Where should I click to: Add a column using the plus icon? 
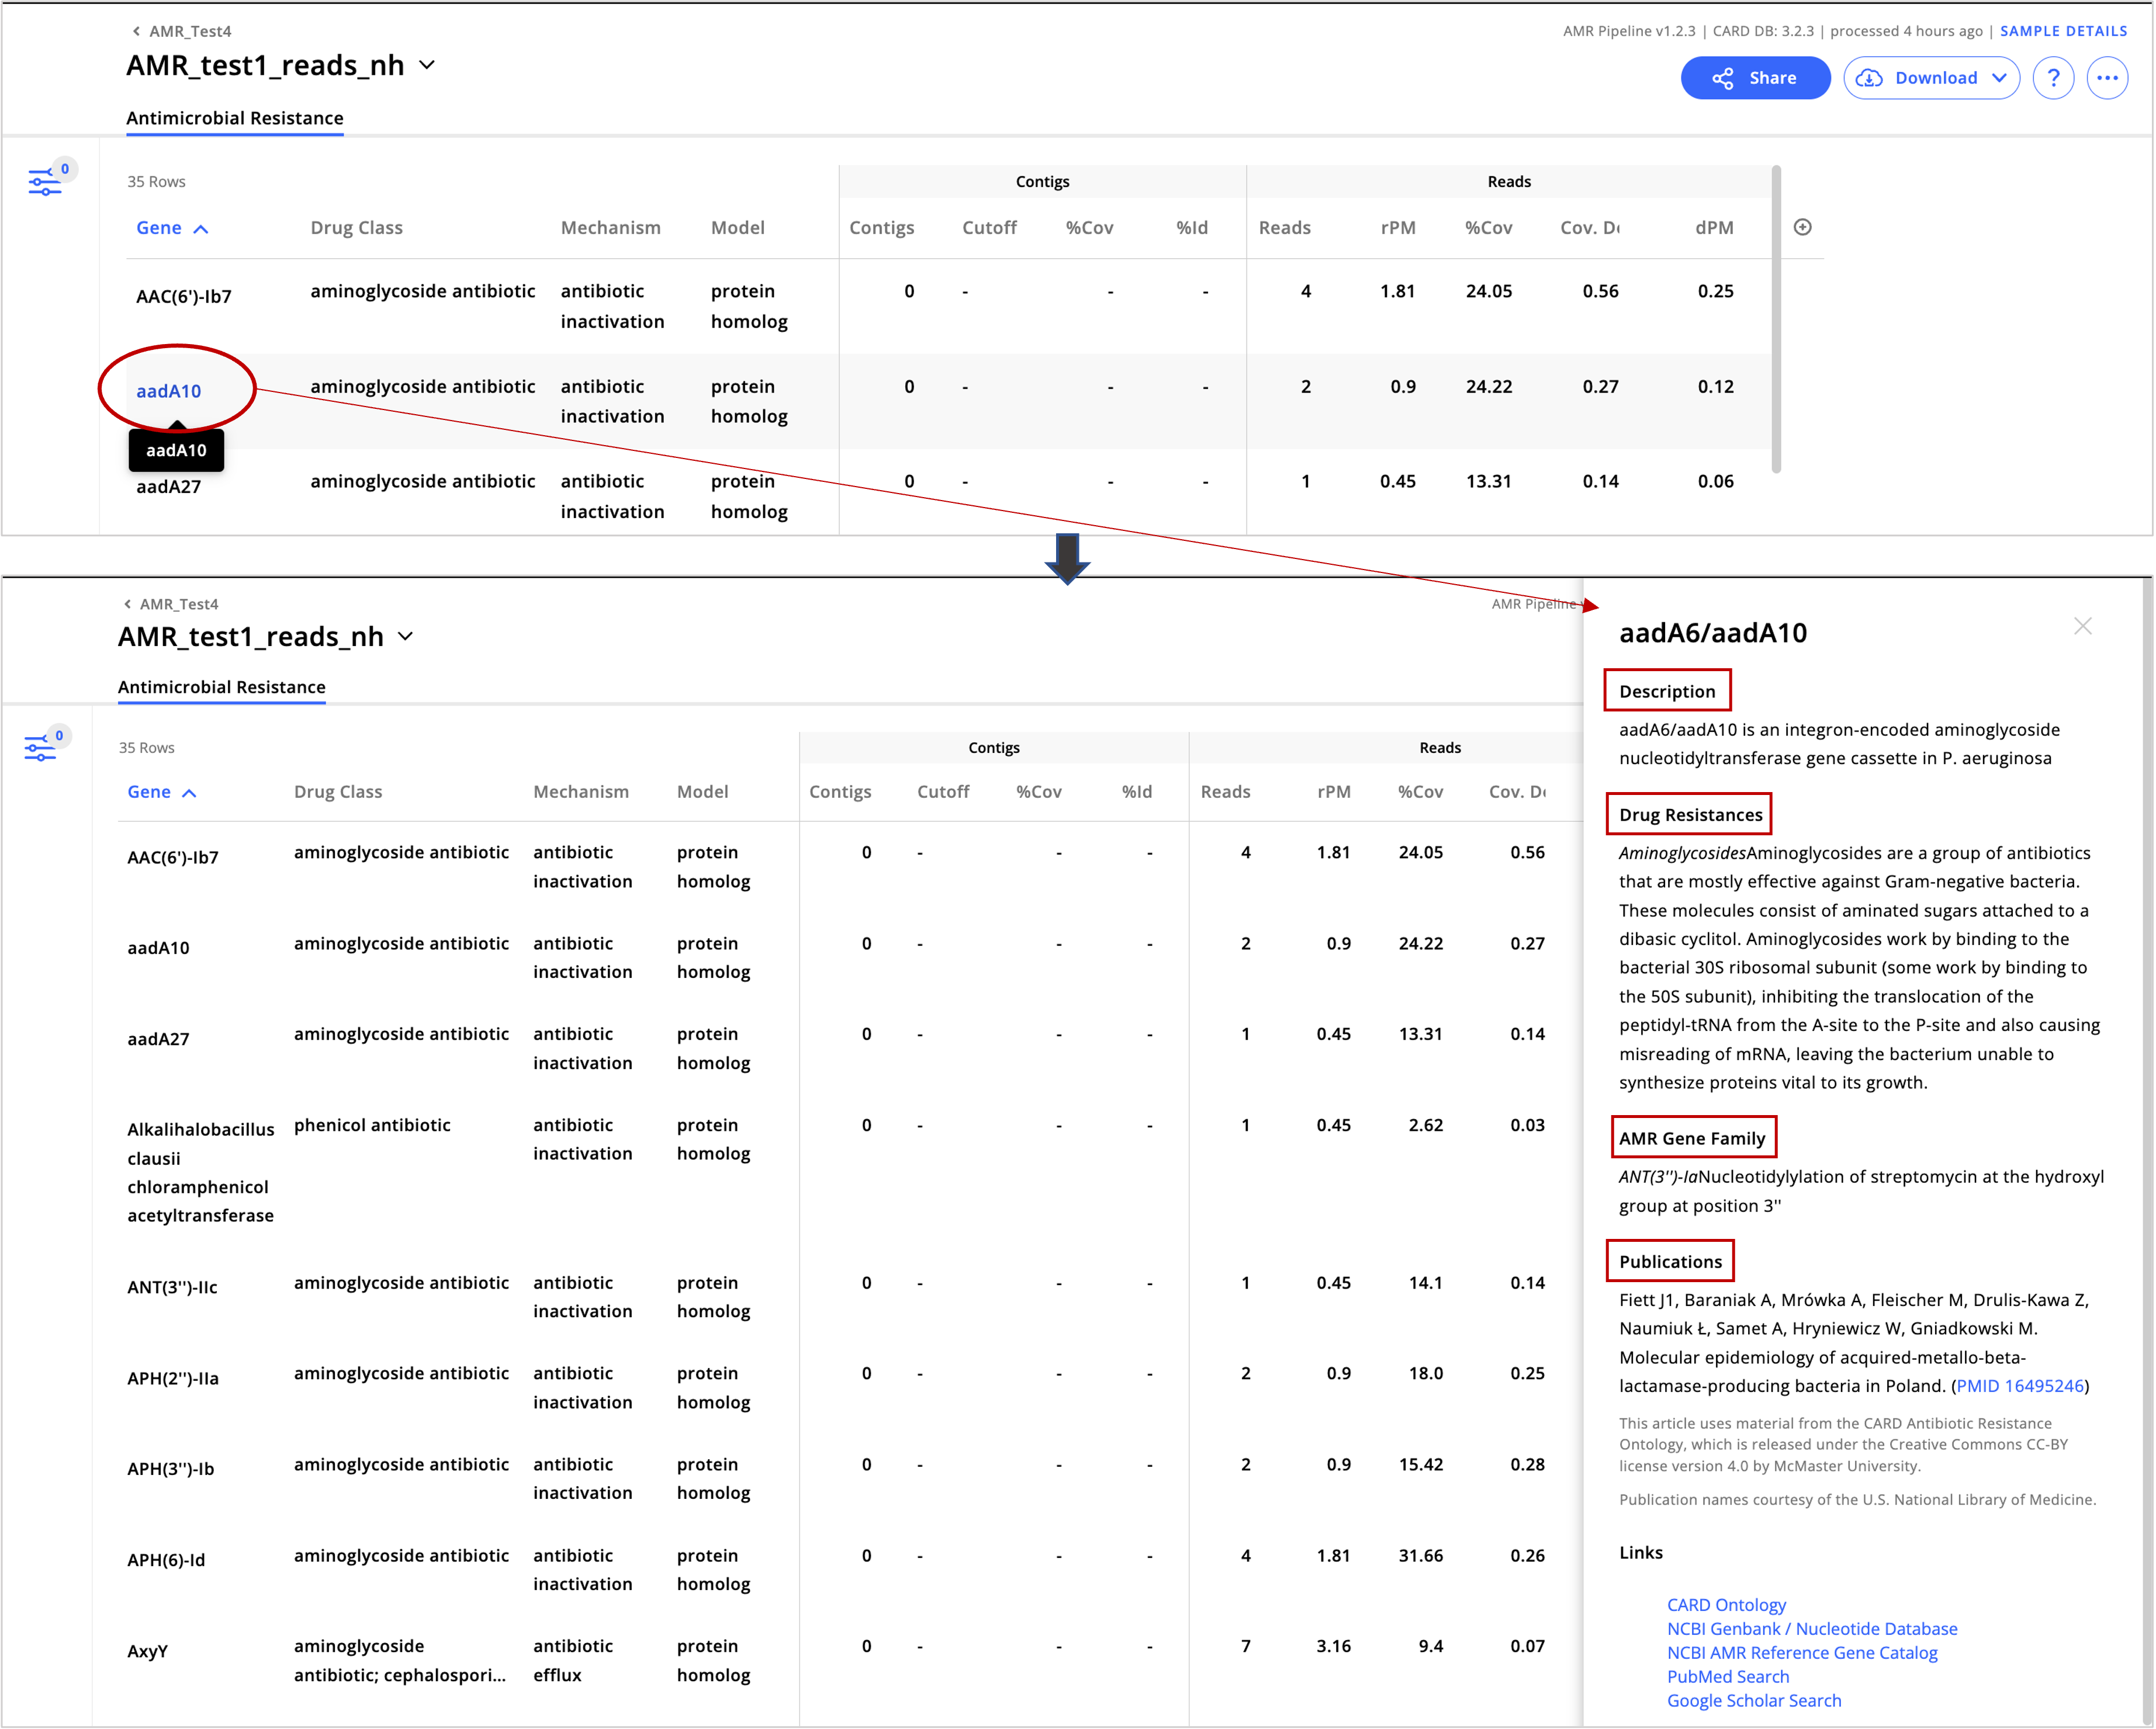[x=1803, y=227]
